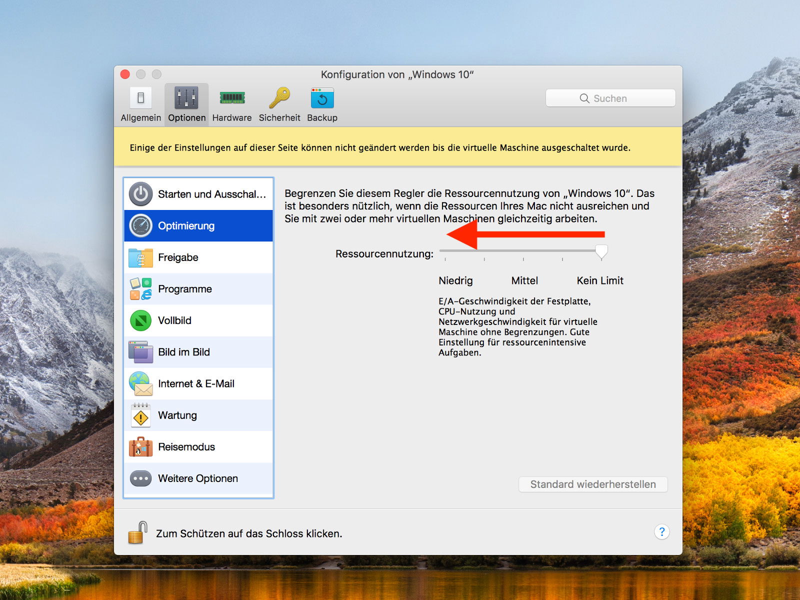
Task: Click Standard wiederherstellen button
Action: 593,484
